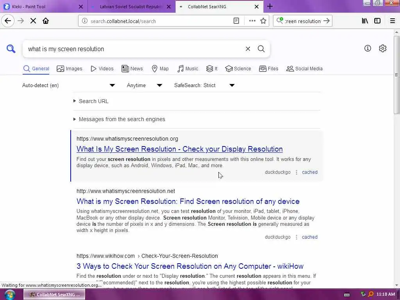This screenshot has height=300, width=400.
Task: Open the Anytime time range dropdown
Action: pyautogui.click(x=145, y=85)
